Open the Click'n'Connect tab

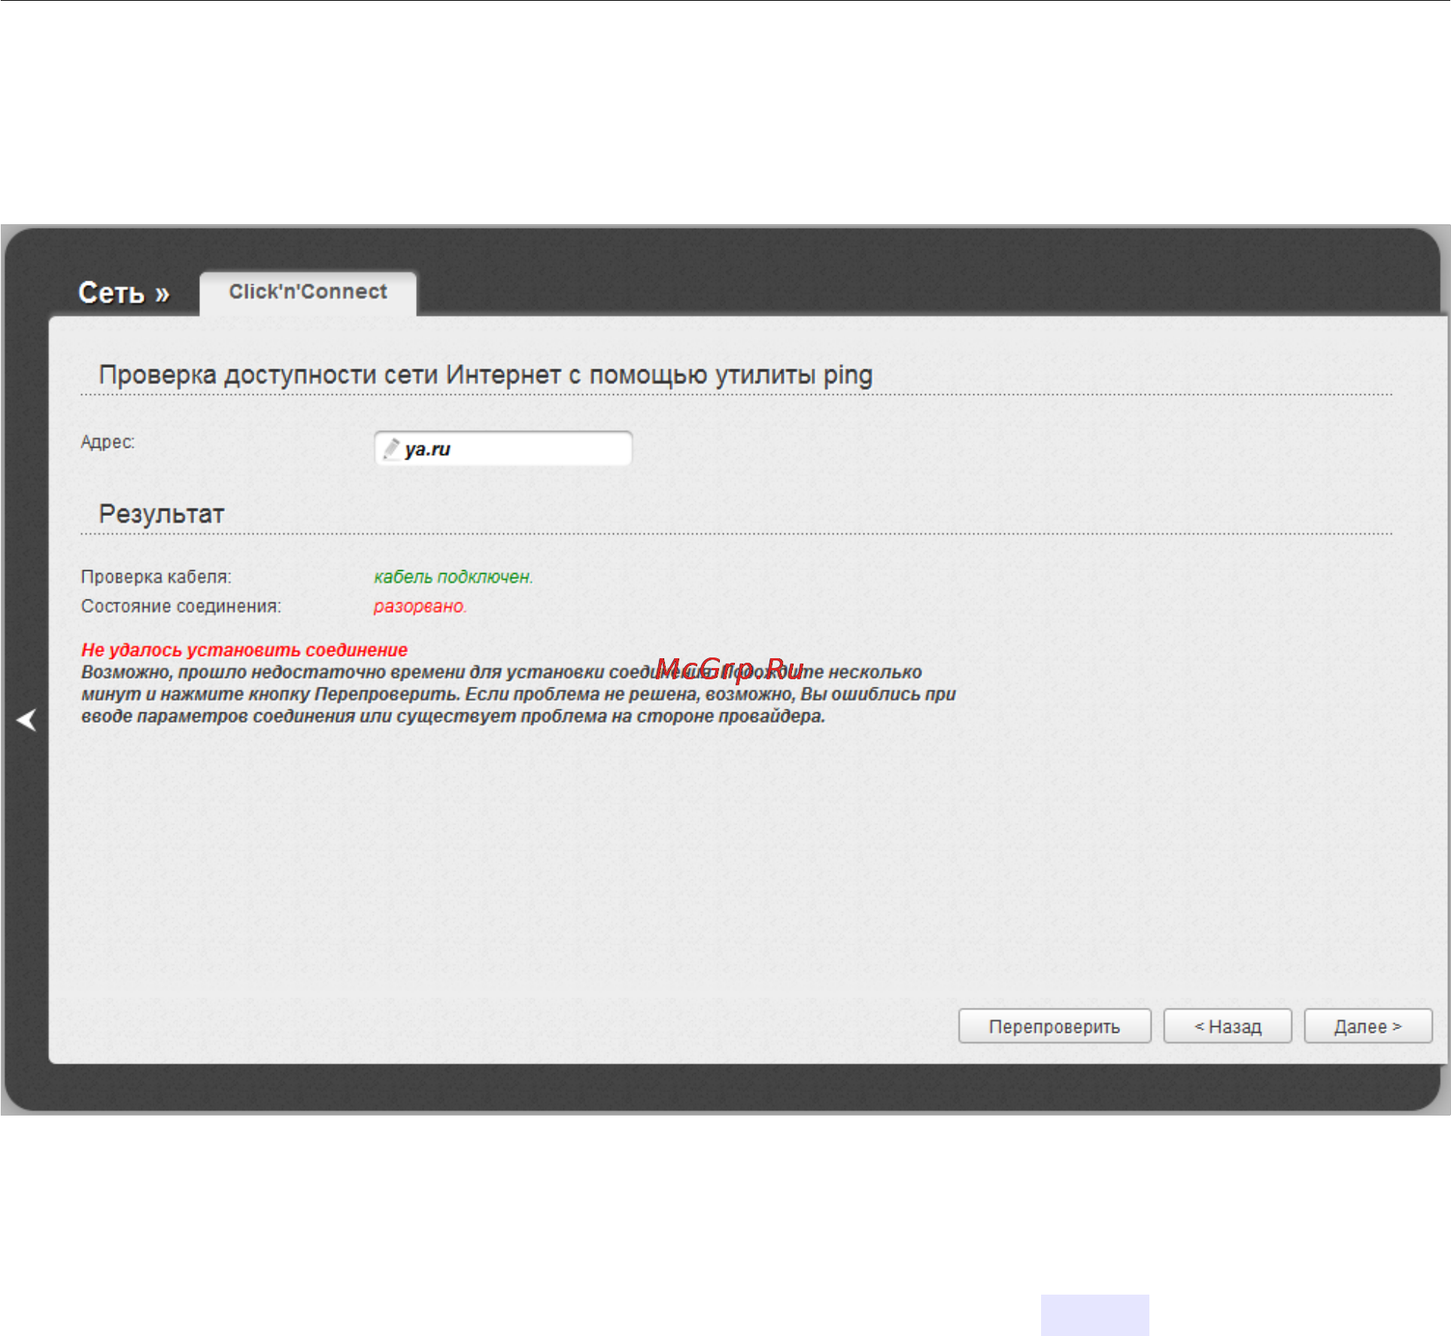(308, 292)
